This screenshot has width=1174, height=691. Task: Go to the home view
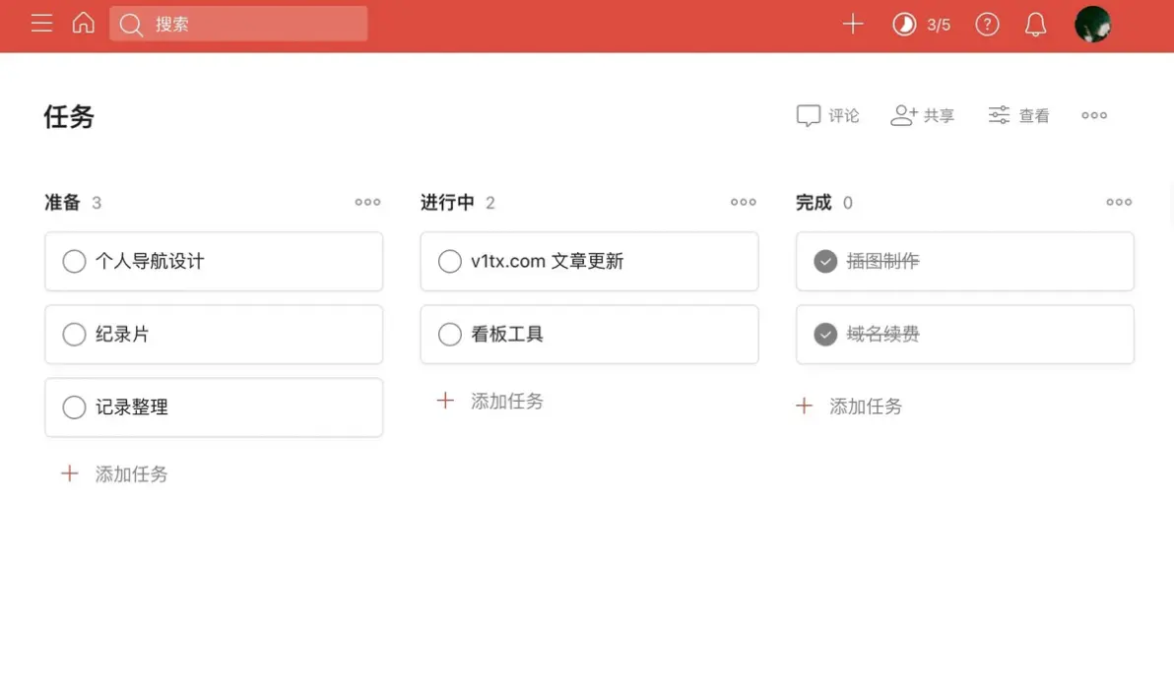(83, 24)
